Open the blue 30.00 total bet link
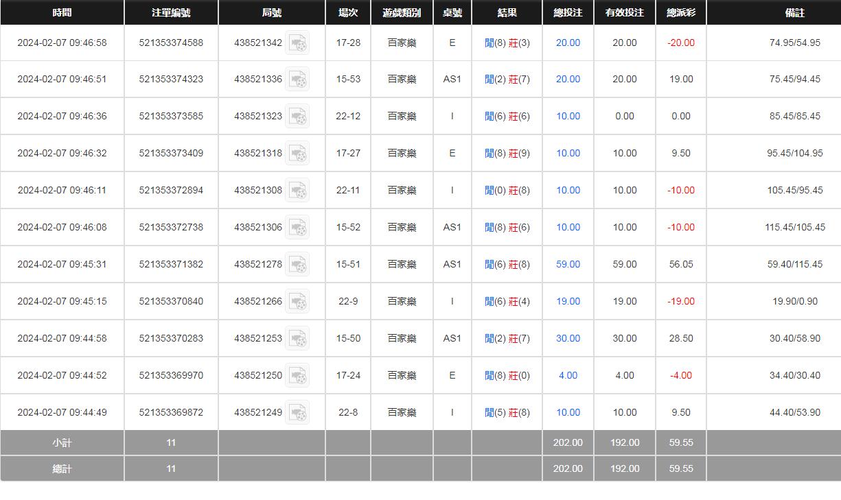The width and height of the screenshot is (841, 500). pos(568,338)
